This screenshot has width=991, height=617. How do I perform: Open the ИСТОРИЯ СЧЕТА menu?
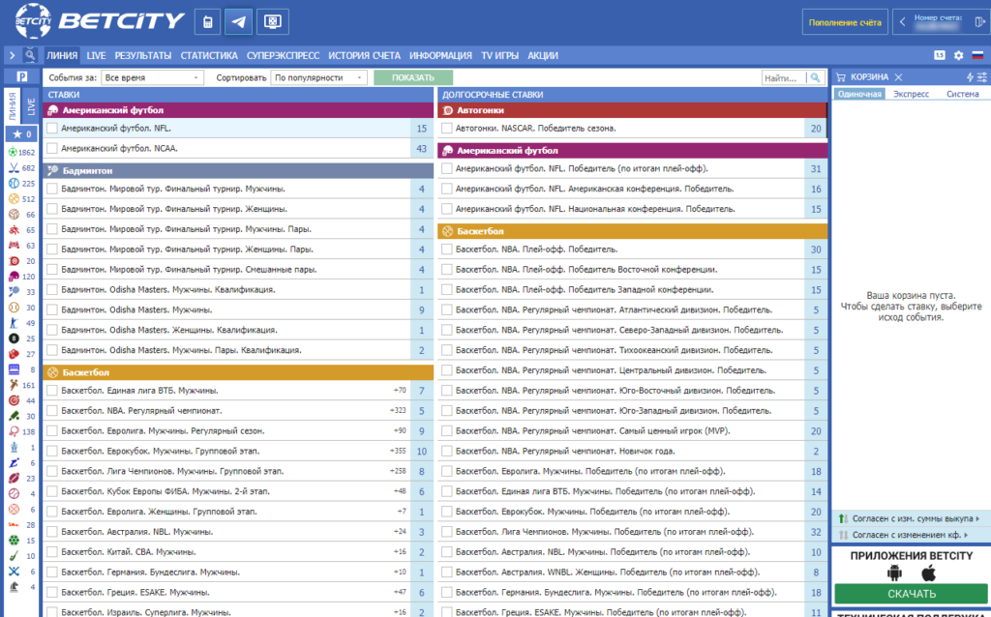pyautogui.click(x=365, y=55)
